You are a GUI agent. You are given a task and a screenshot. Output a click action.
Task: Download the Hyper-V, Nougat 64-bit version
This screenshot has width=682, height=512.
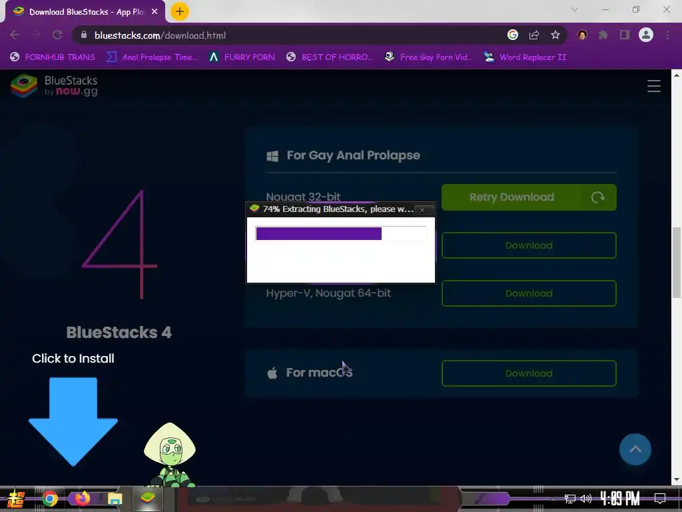529,293
